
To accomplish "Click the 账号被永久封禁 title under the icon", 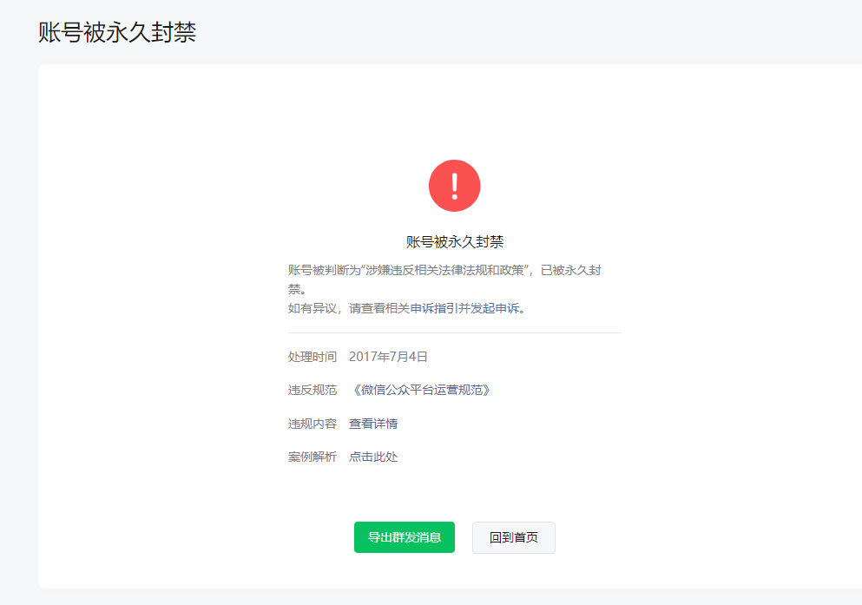I will (455, 242).
